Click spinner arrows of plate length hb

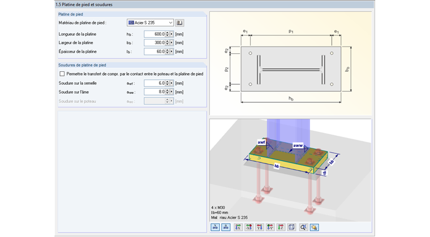coord(167,35)
